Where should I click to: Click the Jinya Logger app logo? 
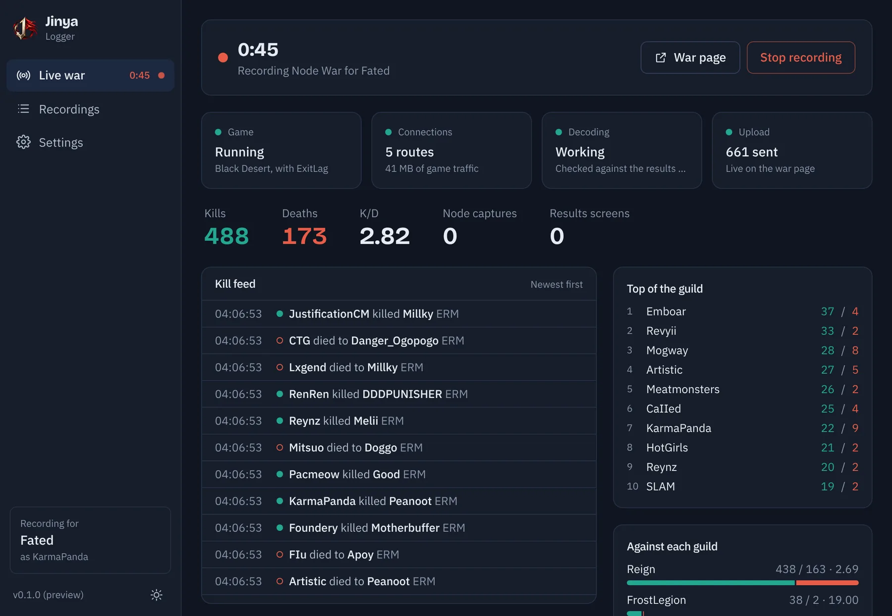click(25, 28)
